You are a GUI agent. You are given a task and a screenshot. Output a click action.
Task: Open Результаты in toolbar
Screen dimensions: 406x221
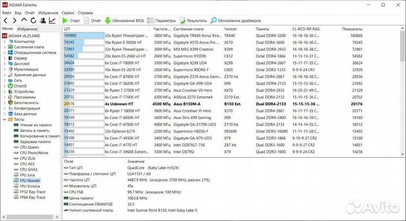(x=193, y=21)
